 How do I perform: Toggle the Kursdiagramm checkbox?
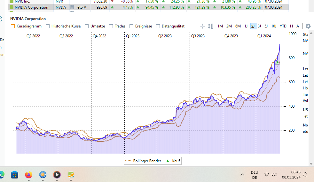pyautogui.click(x=13, y=26)
